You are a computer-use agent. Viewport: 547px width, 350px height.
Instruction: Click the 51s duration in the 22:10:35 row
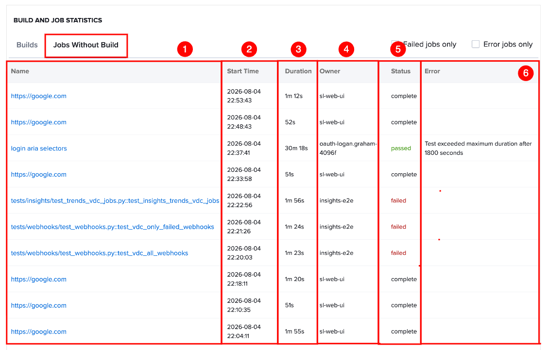coord(289,305)
